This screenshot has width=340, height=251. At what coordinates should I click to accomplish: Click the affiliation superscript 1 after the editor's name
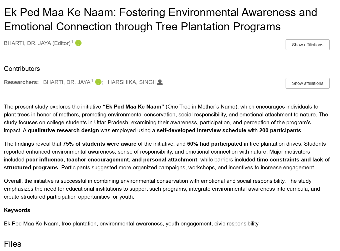point(72,42)
